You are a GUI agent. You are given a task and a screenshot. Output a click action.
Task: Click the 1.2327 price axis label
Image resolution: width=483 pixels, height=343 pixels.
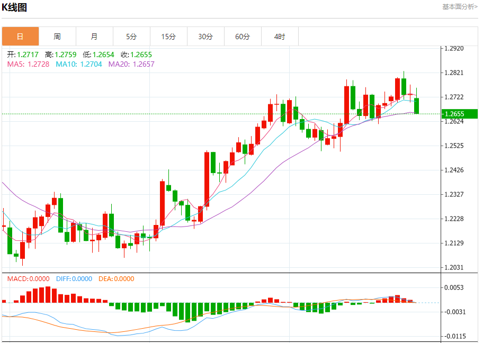point(454,194)
